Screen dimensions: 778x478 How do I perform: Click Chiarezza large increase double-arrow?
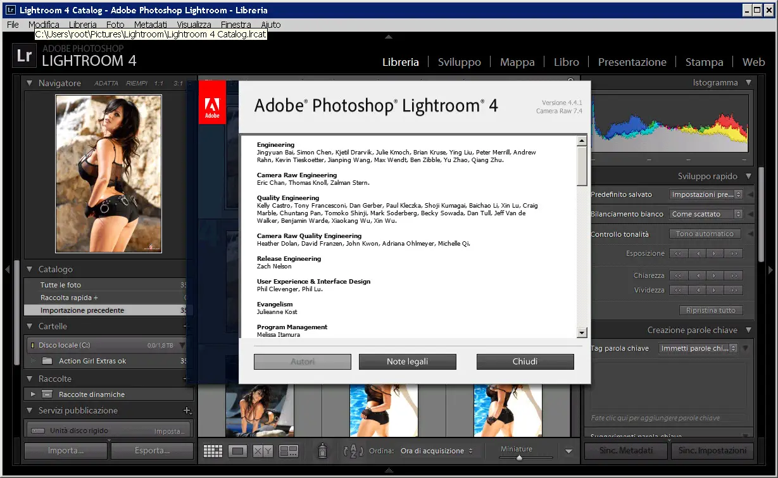click(x=734, y=275)
